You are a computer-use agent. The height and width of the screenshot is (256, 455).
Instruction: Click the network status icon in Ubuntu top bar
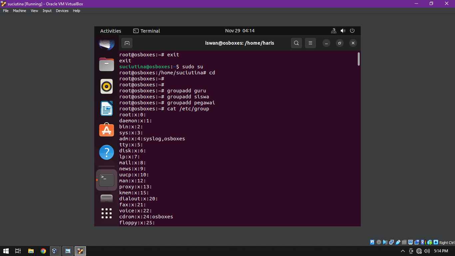[333, 31]
